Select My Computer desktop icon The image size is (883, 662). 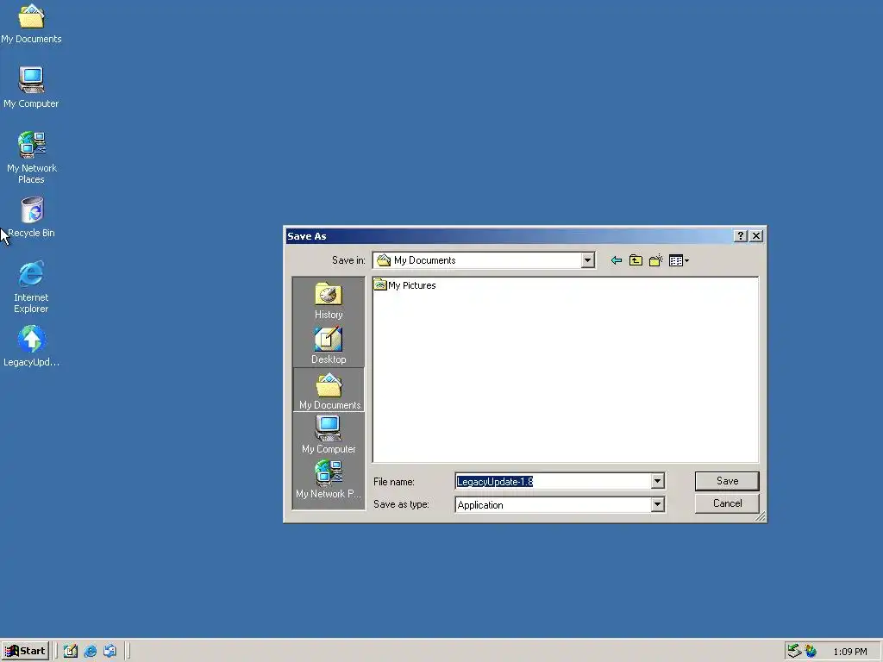click(x=31, y=87)
